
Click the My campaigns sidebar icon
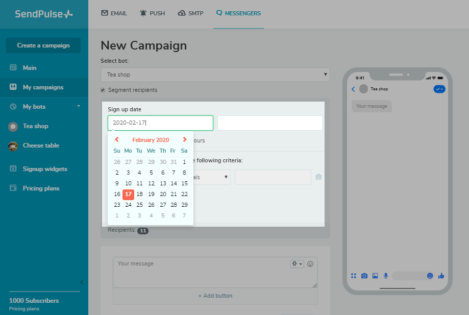tap(13, 87)
